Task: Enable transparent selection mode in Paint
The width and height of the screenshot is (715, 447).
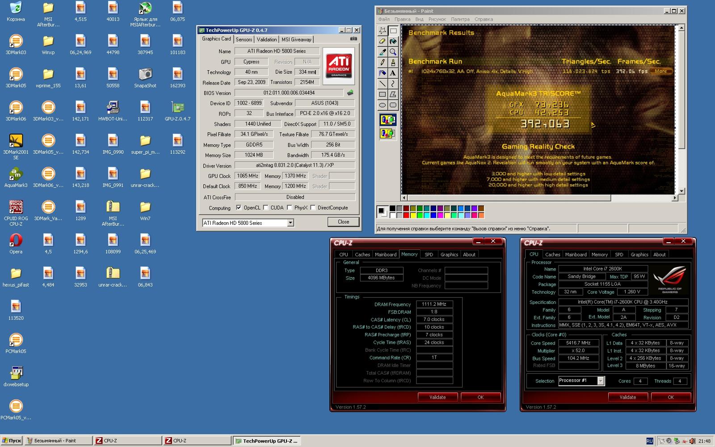Action: tap(387, 133)
